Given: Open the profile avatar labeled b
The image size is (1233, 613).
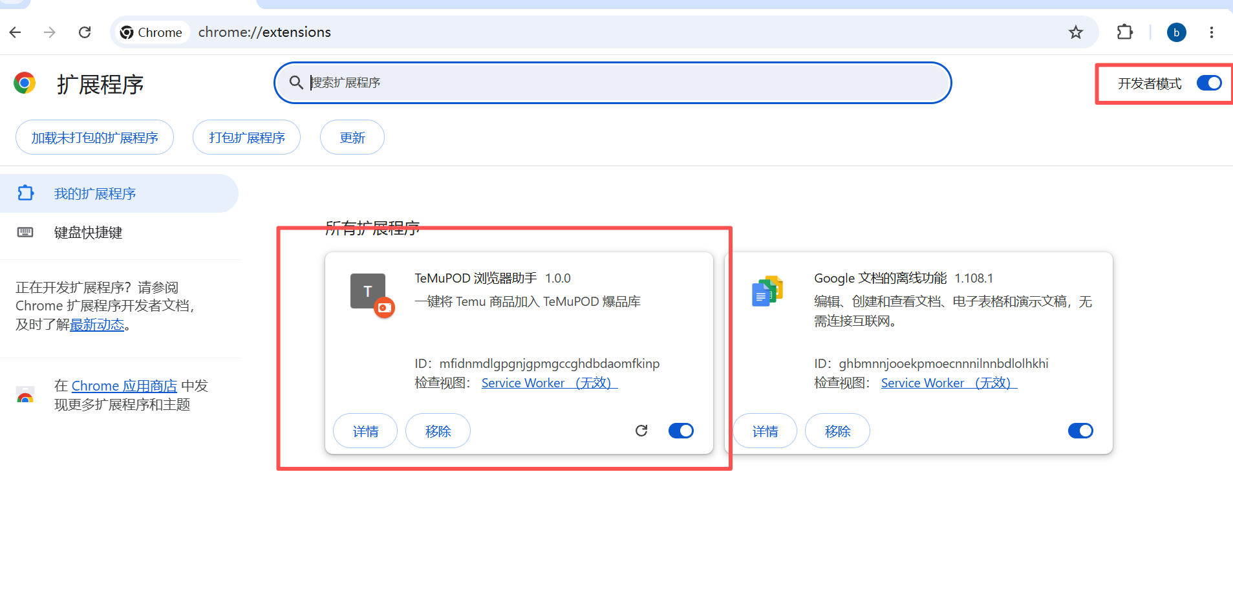Looking at the screenshot, I should [1176, 32].
